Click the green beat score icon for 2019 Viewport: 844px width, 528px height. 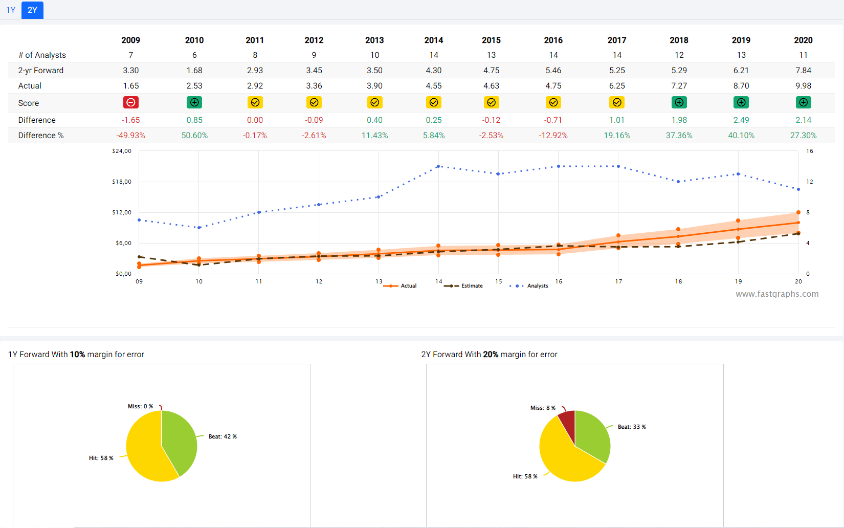click(741, 103)
